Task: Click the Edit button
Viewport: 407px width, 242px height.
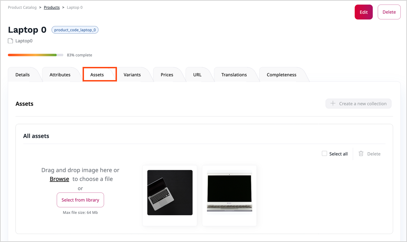Action: tap(363, 12)
